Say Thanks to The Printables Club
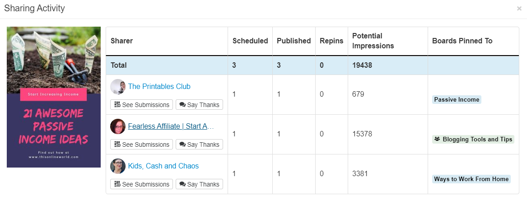 tap(199, 105)
